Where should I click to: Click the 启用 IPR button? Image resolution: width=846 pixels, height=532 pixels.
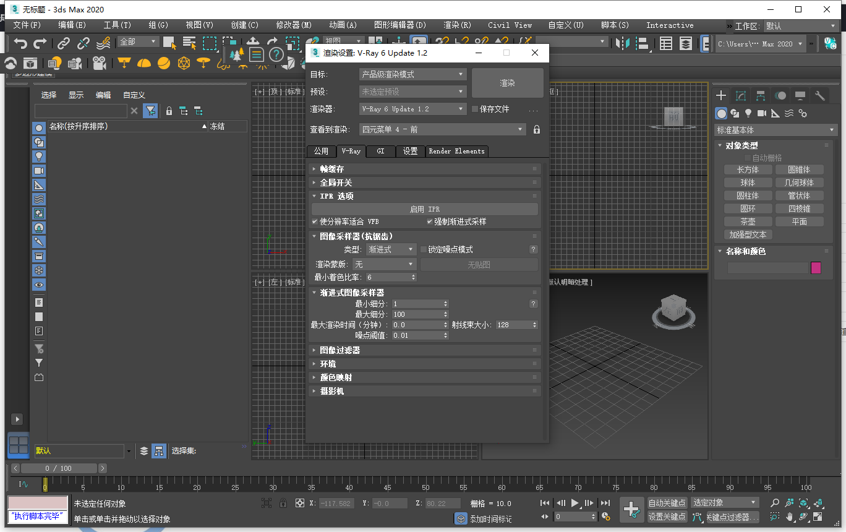click(x=425, y=209)
